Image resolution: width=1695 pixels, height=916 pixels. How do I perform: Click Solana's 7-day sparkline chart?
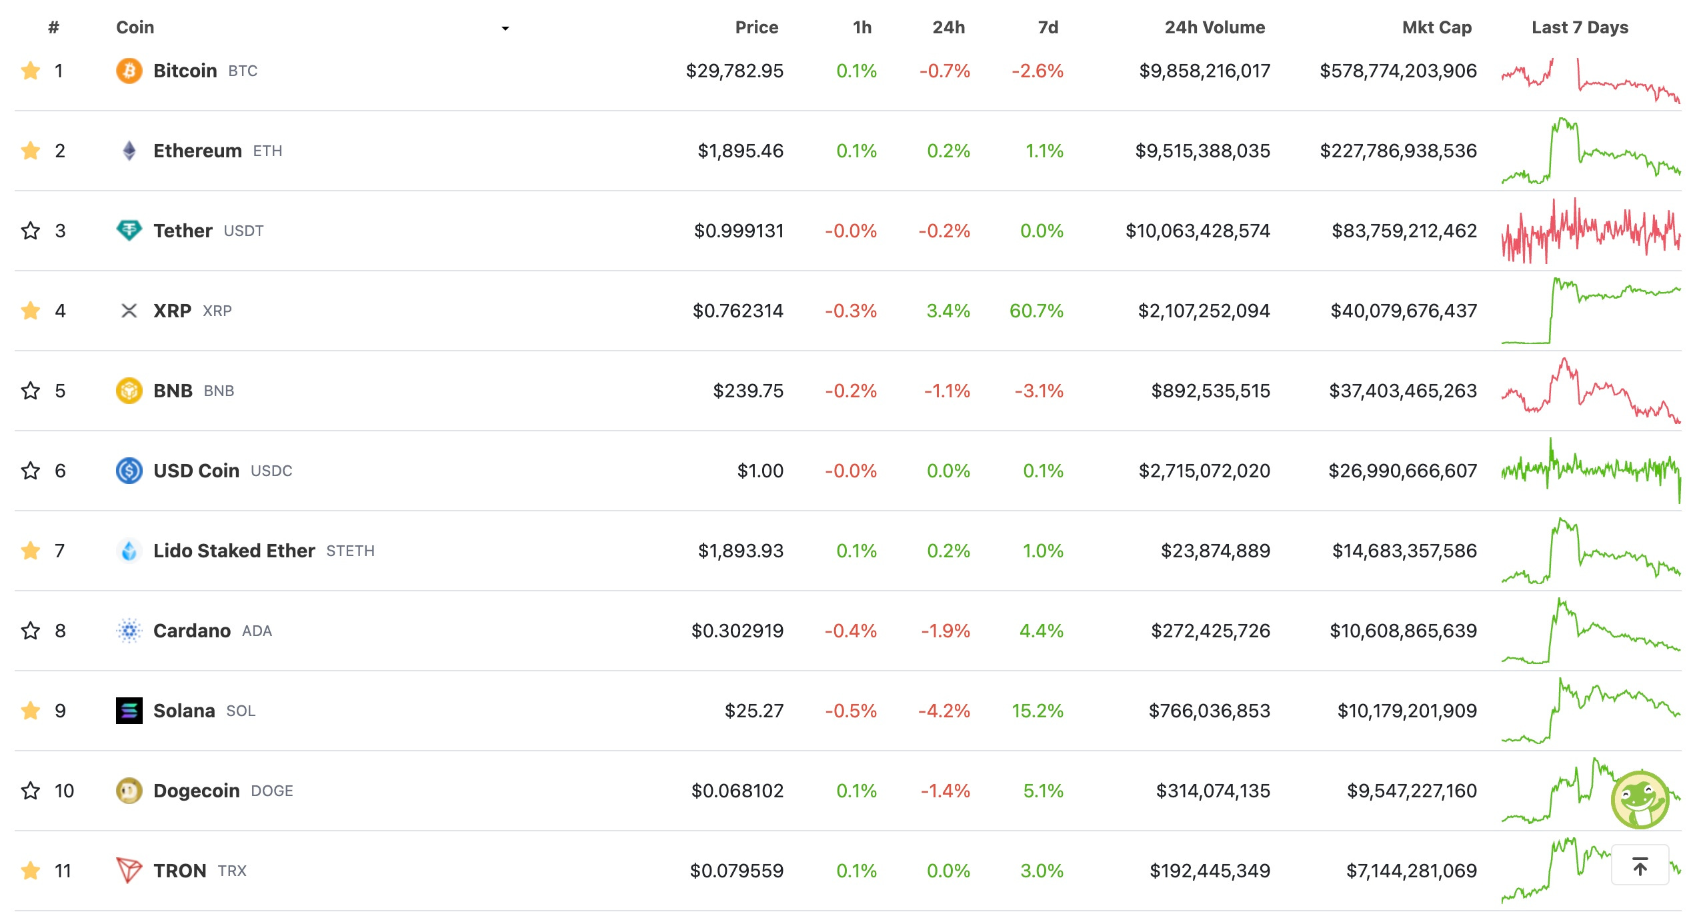[x=1591, y=711]
